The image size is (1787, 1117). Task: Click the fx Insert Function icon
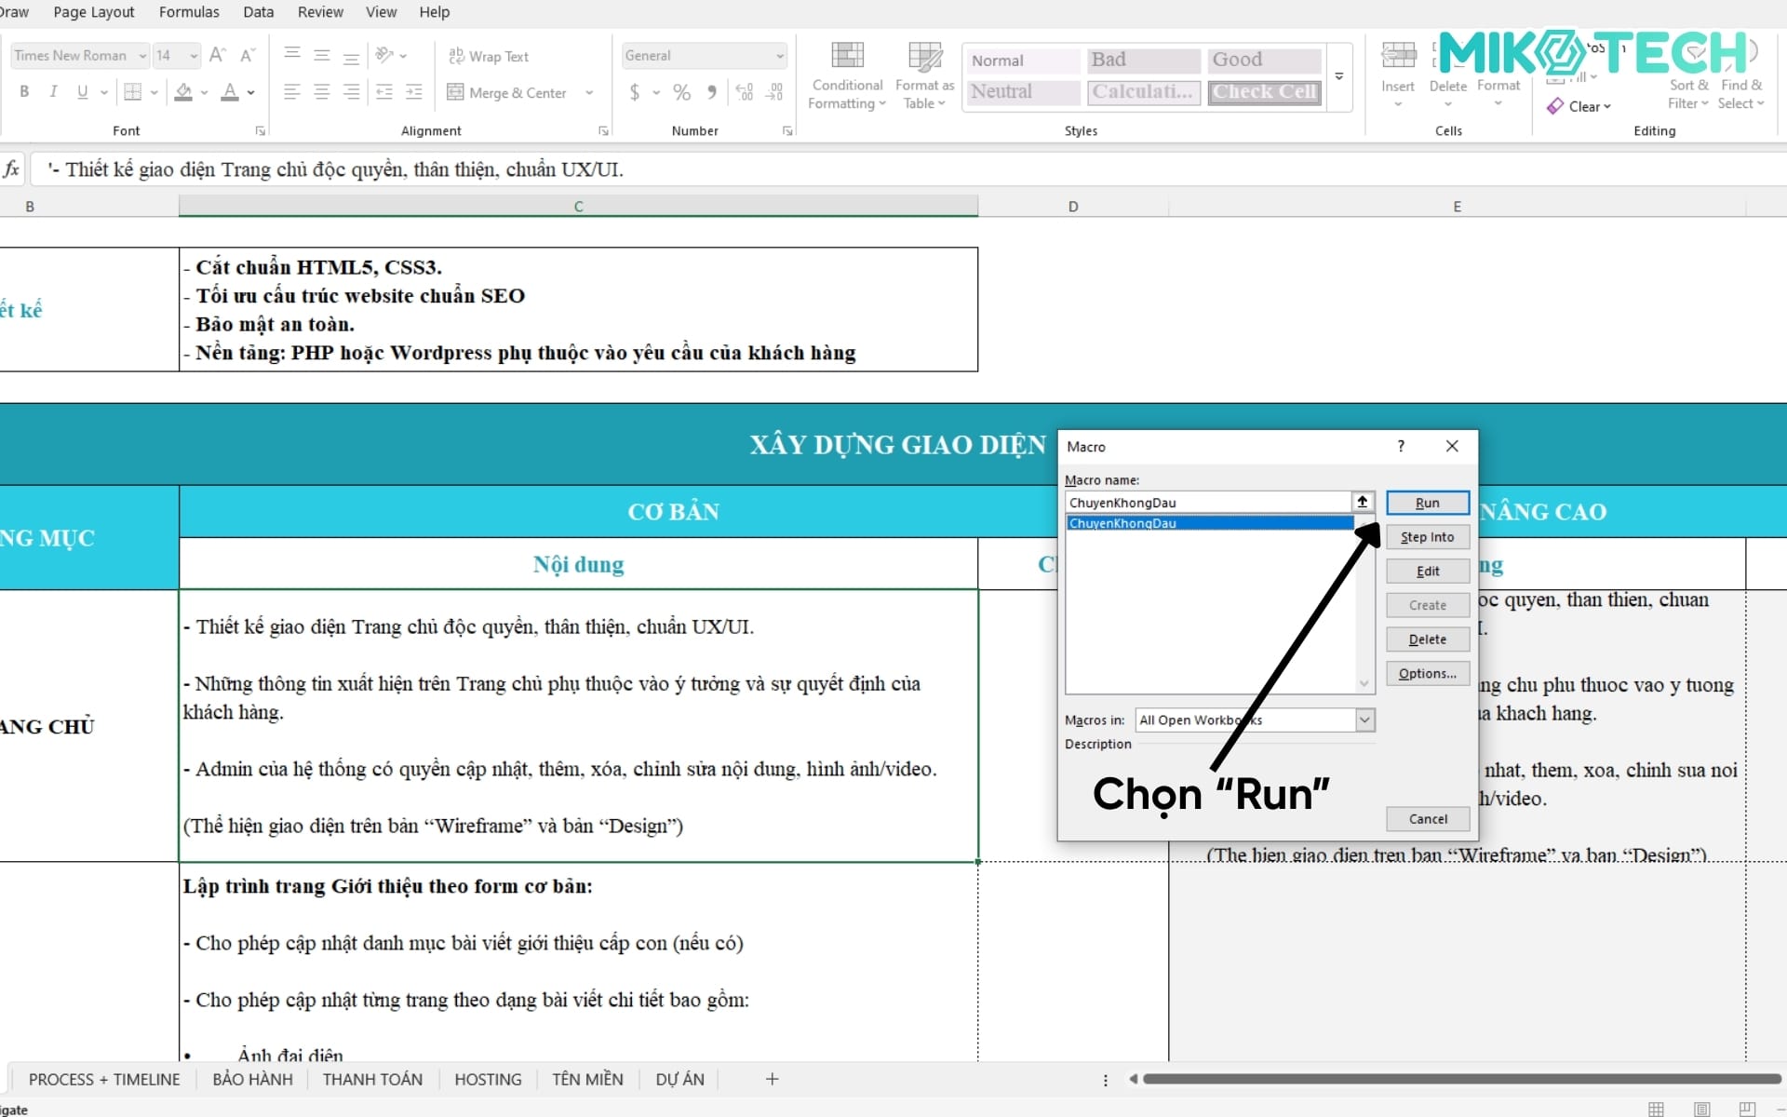pyautogui.click(x=11, y=169)
